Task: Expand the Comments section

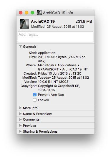Action: (x=20, y=119)
